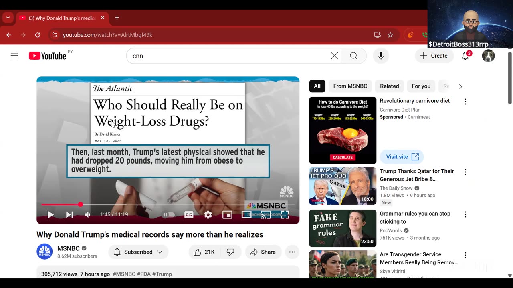Like the video with 21K thumbs up

coord(204,252)
